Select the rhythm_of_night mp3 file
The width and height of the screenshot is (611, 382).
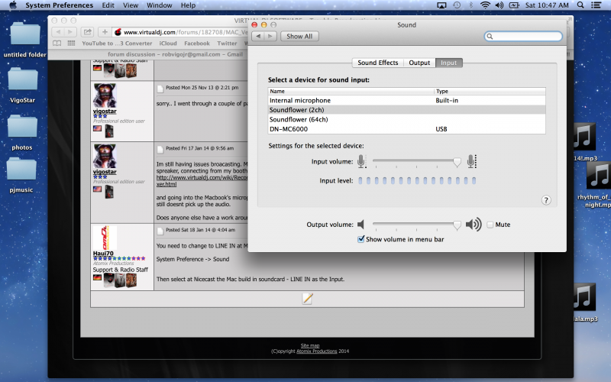(x=598, y=185)
